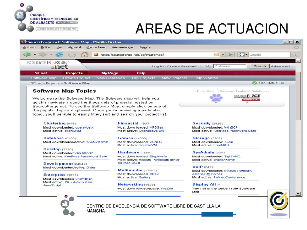Screen dimensions: 307x230
Task: Open the search engine selector dropdown
Action: tap(246, 55)
